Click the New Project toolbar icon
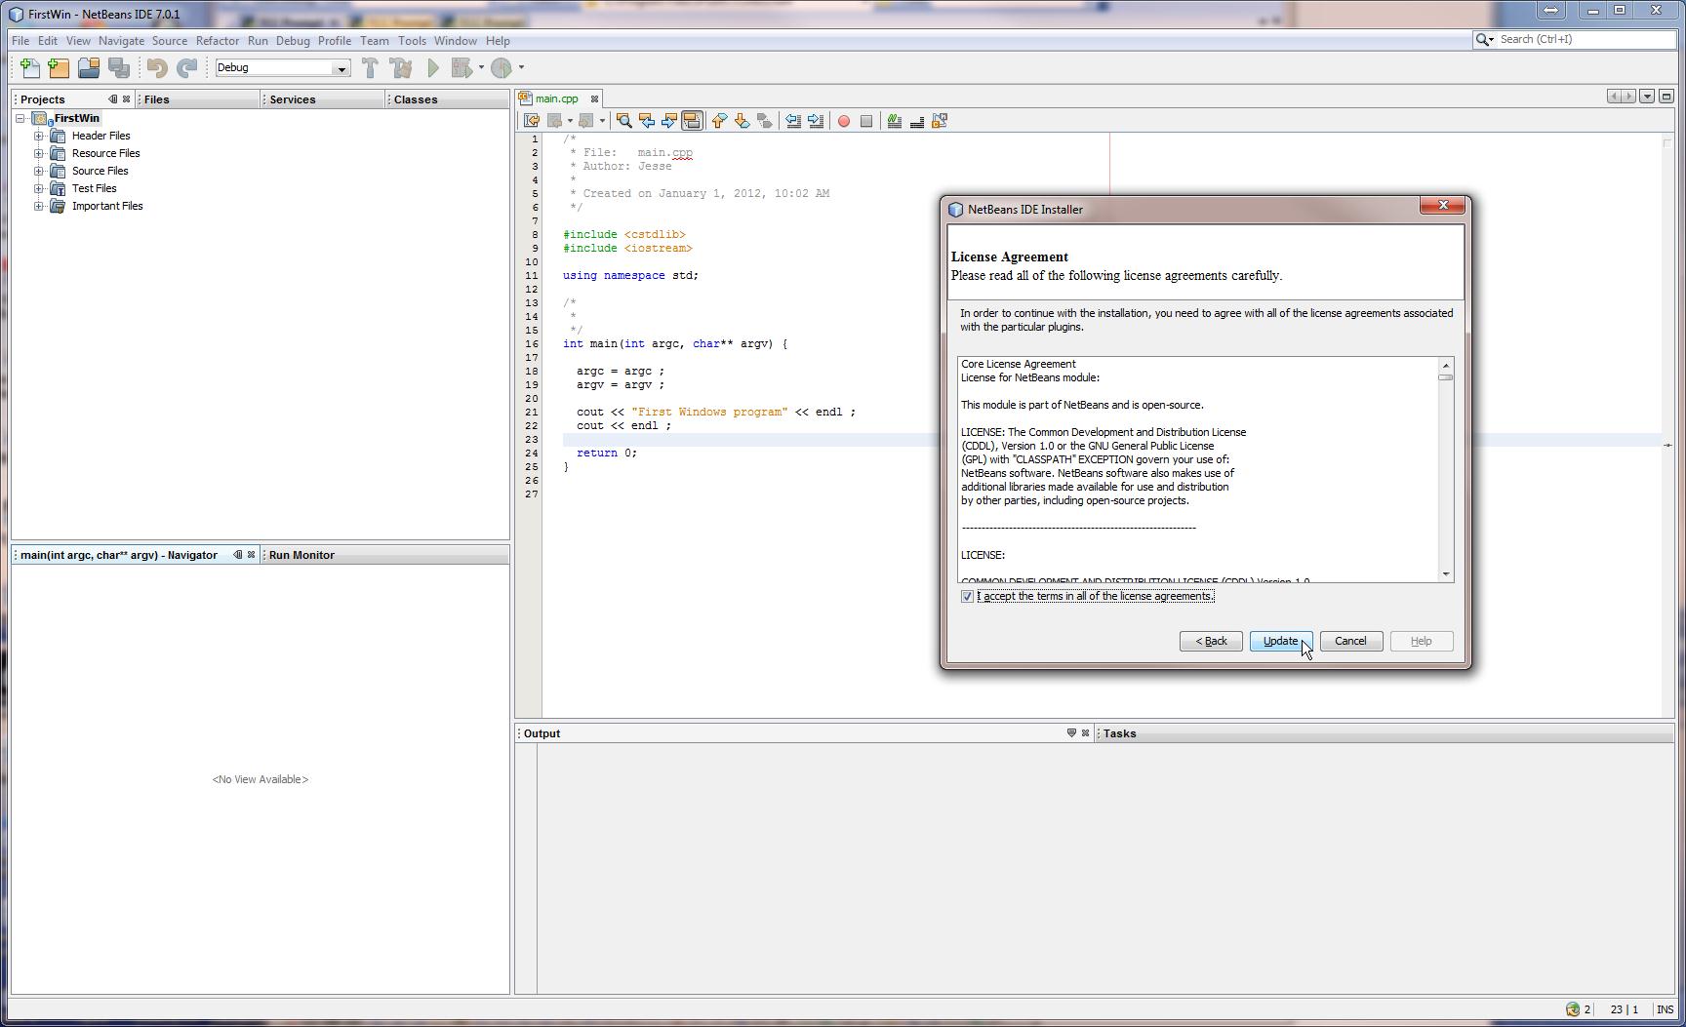 click(59, 67)
